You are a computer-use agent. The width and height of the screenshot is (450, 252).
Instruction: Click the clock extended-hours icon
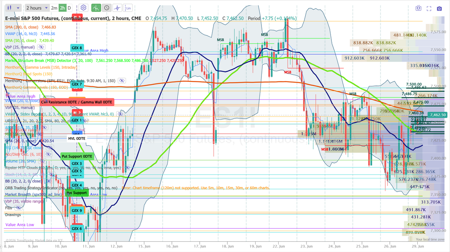[106, 8]
